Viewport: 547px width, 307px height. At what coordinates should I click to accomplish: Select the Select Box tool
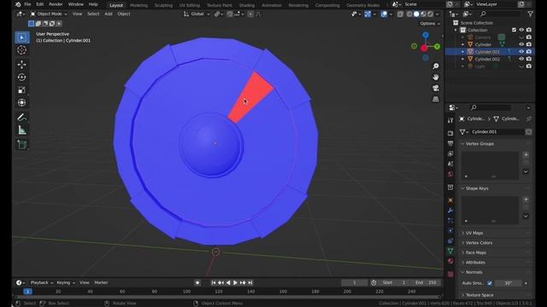tap(22, 38)
